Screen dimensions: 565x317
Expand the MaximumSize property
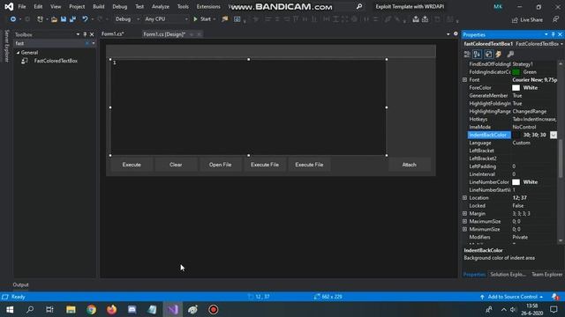pos(465,221)
